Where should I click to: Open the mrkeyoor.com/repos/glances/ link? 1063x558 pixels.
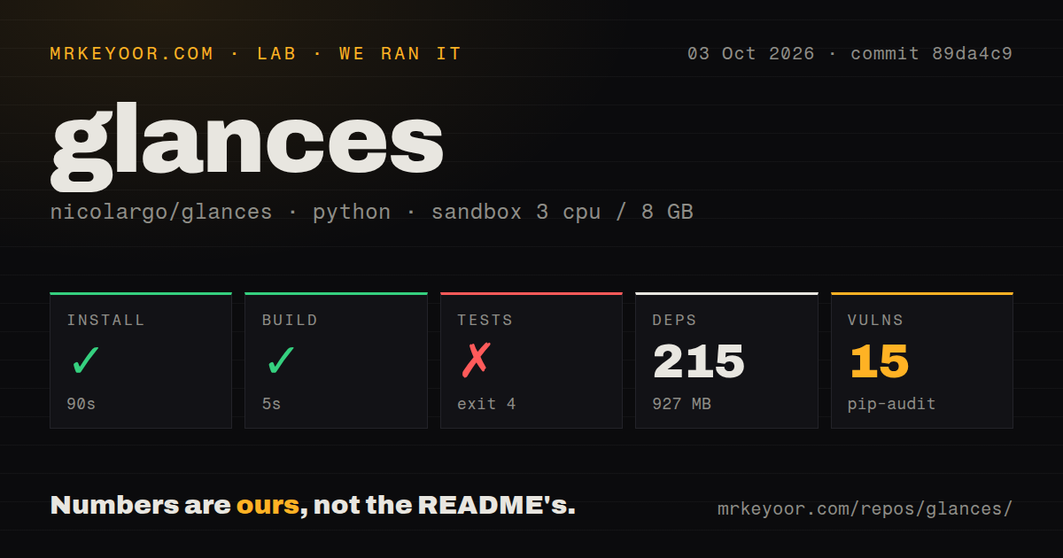tap(865, 509)
